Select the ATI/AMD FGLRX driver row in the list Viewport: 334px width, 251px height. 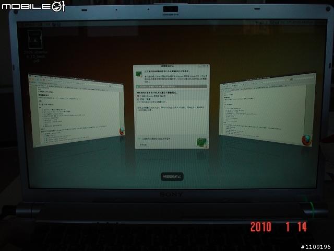pyautogui.click(x=172, y=86)
